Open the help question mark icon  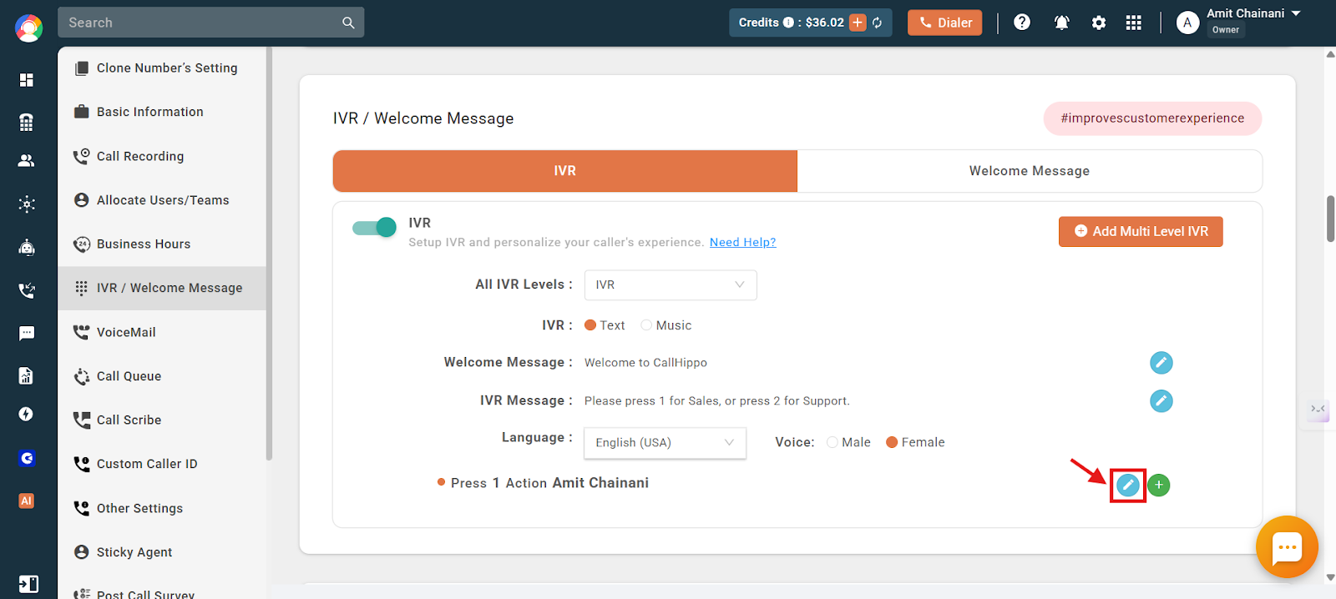pyautogui.click(x=1022, y=23)
